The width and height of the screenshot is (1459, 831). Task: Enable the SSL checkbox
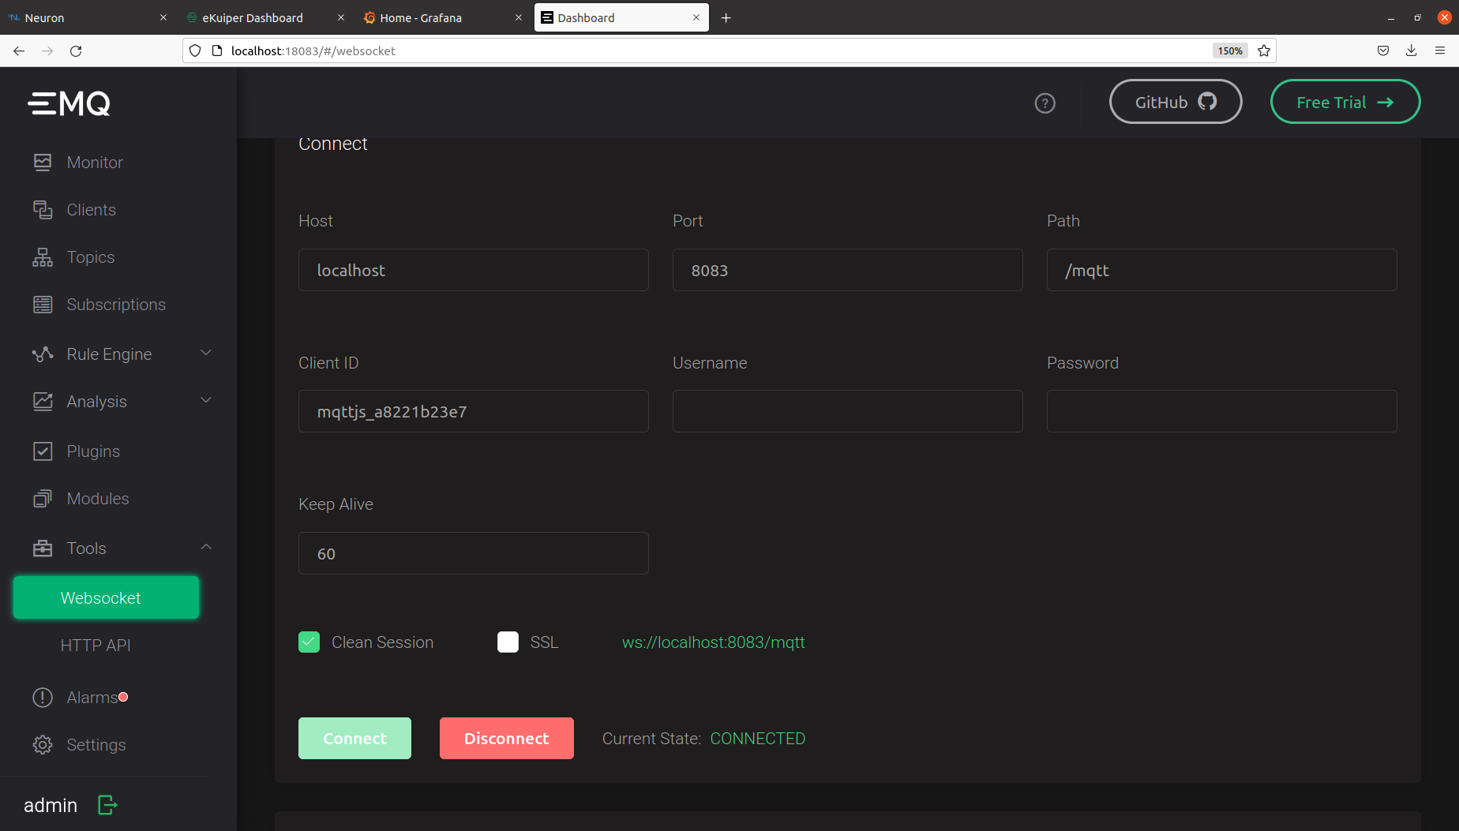508,642
